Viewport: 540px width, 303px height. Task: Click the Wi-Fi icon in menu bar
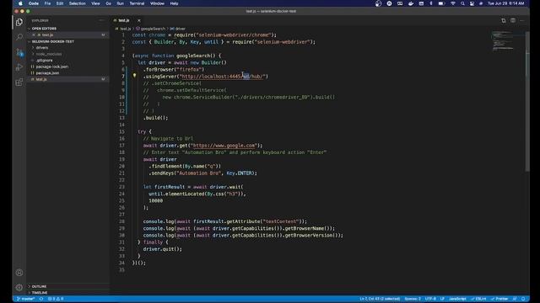[x=453, y=3]
